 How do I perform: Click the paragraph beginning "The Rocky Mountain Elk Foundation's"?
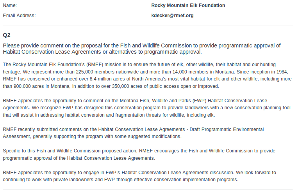point(147,75)
